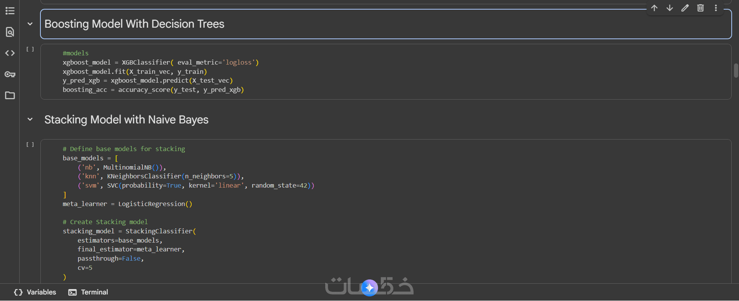Screen dimensions: 739x301
Task: Open the secrets key icon
Action: pyautogui.click(x=10, y=74)
